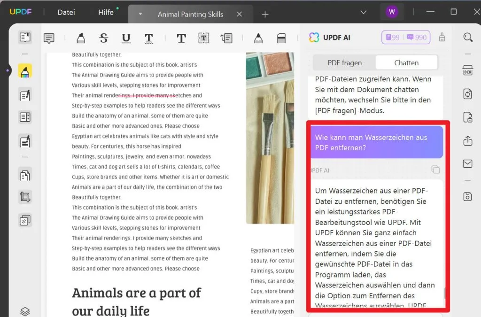Select the Highlighter tool
This screenshot has width=481, height=317.
(81, 39)
